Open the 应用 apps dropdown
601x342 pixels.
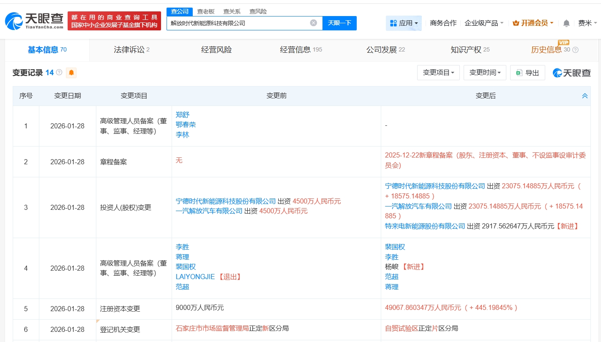click(x=404, y=23)
